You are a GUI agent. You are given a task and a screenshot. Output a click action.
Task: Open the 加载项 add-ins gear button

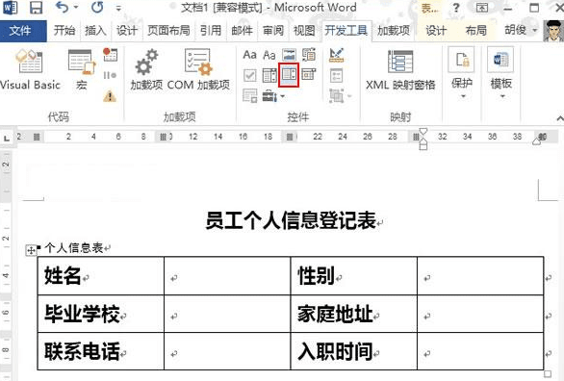point(146,69)
